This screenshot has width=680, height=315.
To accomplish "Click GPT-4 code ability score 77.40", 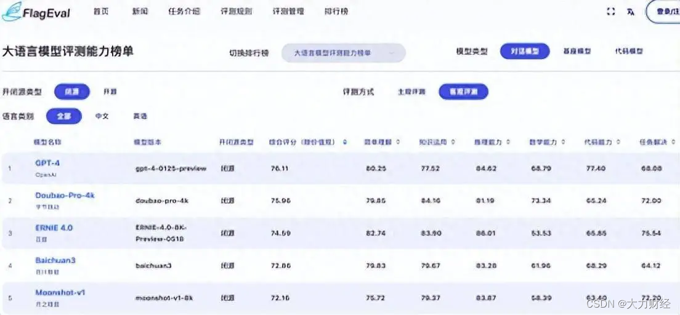I will [596, 169].
